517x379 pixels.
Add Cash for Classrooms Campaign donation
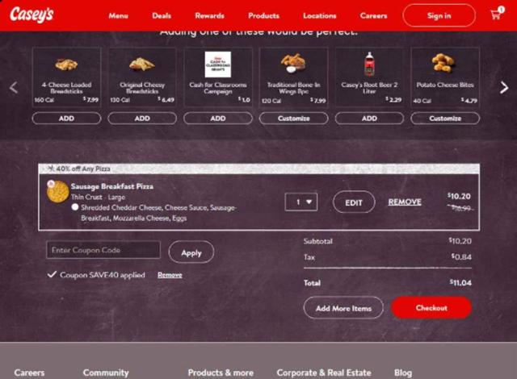click(218, 118)
